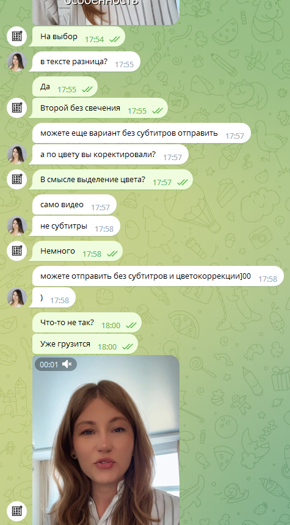Open the avatar beside the ')' message

[x=17, y=297]
